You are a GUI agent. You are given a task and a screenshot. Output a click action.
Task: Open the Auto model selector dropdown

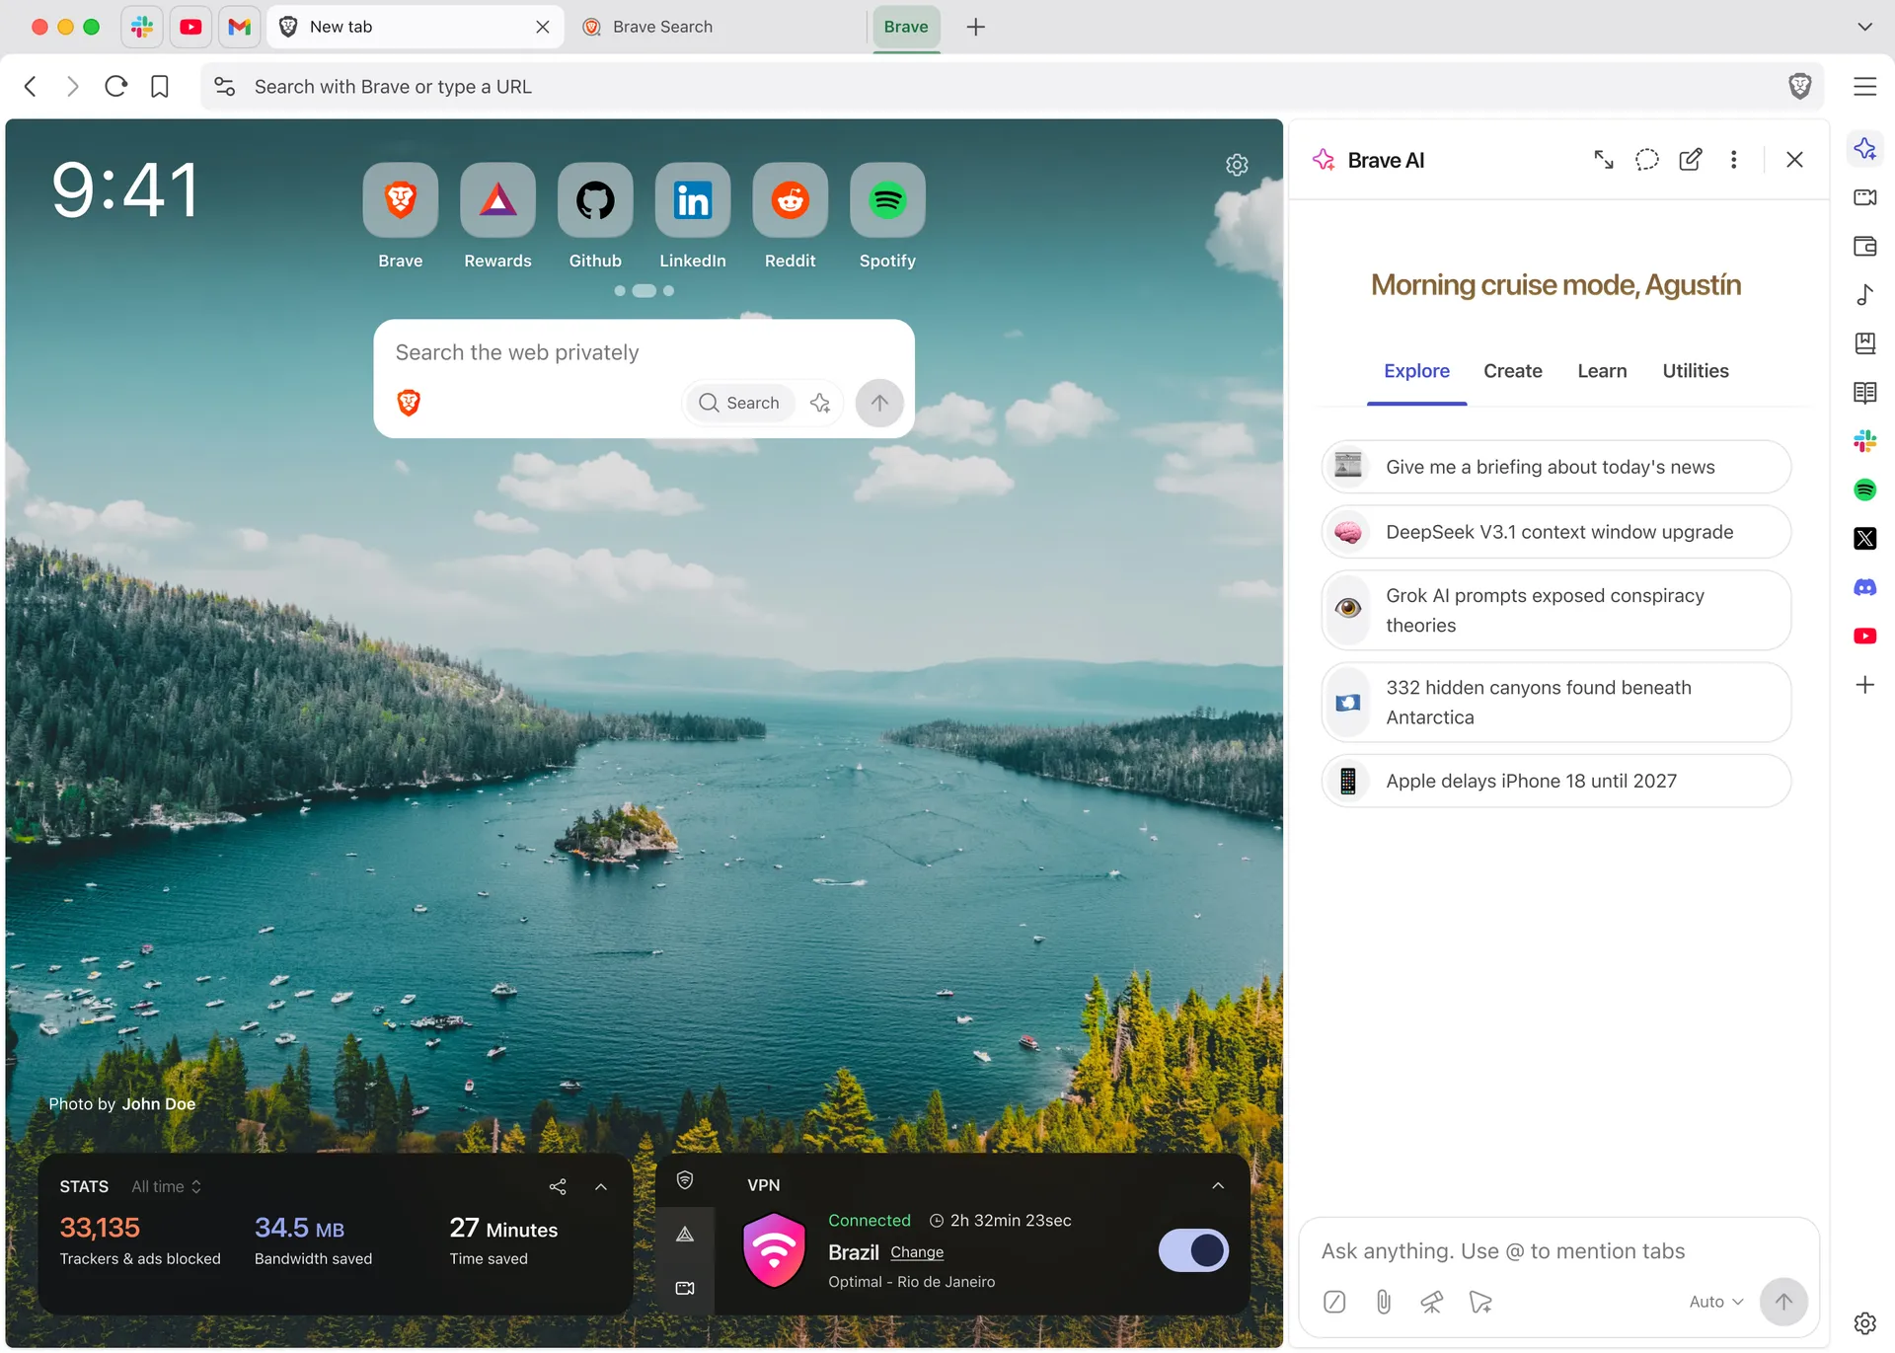[1715, 1302]
